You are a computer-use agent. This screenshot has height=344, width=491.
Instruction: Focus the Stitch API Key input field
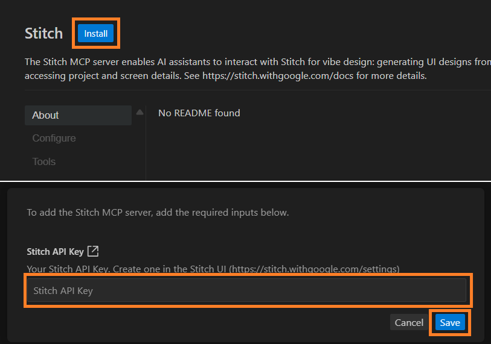[x=247, y=290]
